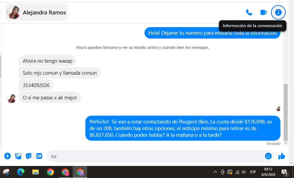
Task: Open the GIF picker
Action: point(39,156)
